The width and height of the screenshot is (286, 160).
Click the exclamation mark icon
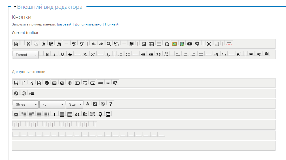tap(54, 114)
